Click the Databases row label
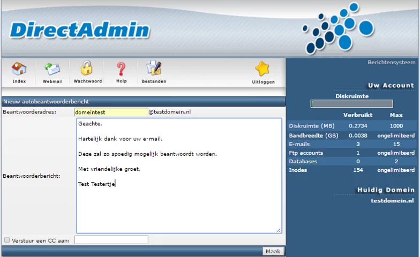 pyautogui.click(x=303, y=162)
